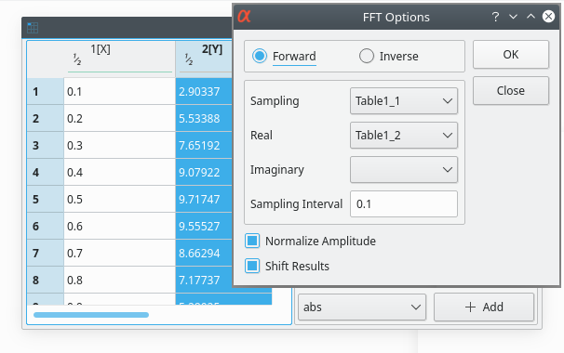Image resolution: width=564 pixels, height=353 pixels.
Task: Click cell with value 7.65192
Action: click(x=204, y=146)
